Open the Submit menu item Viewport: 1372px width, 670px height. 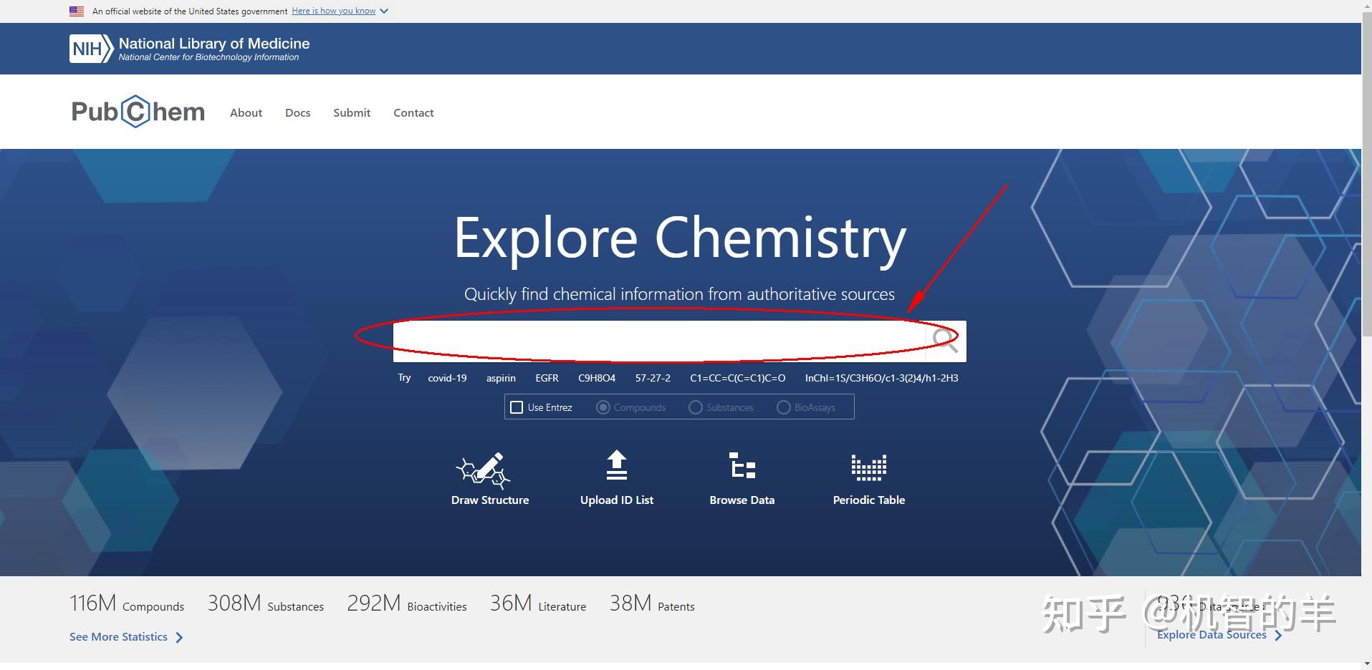pyautogui.click(x=352, y=112)
